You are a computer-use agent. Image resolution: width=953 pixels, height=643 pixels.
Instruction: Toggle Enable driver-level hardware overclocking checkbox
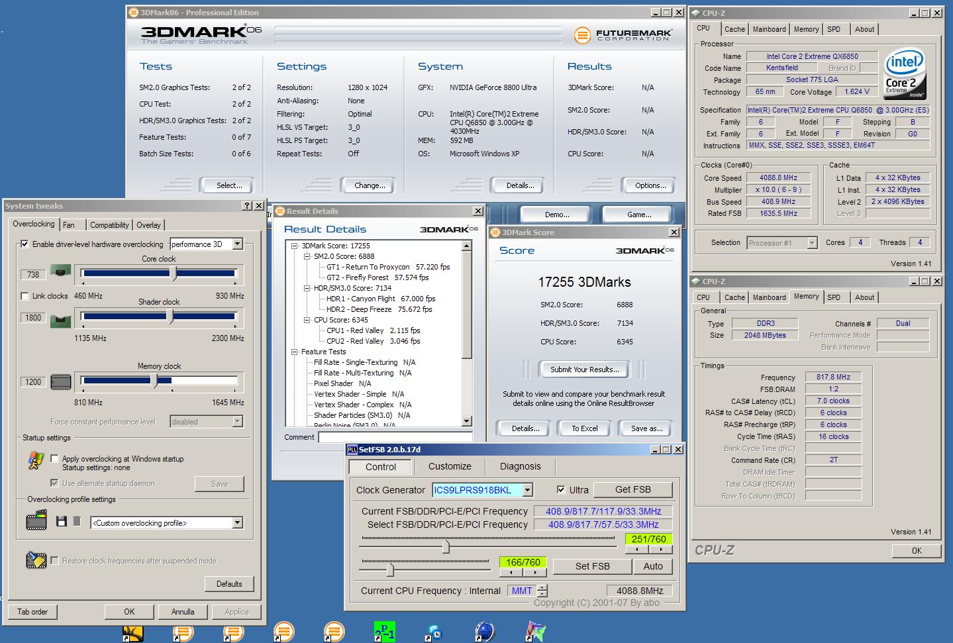[x=25, y=244]
